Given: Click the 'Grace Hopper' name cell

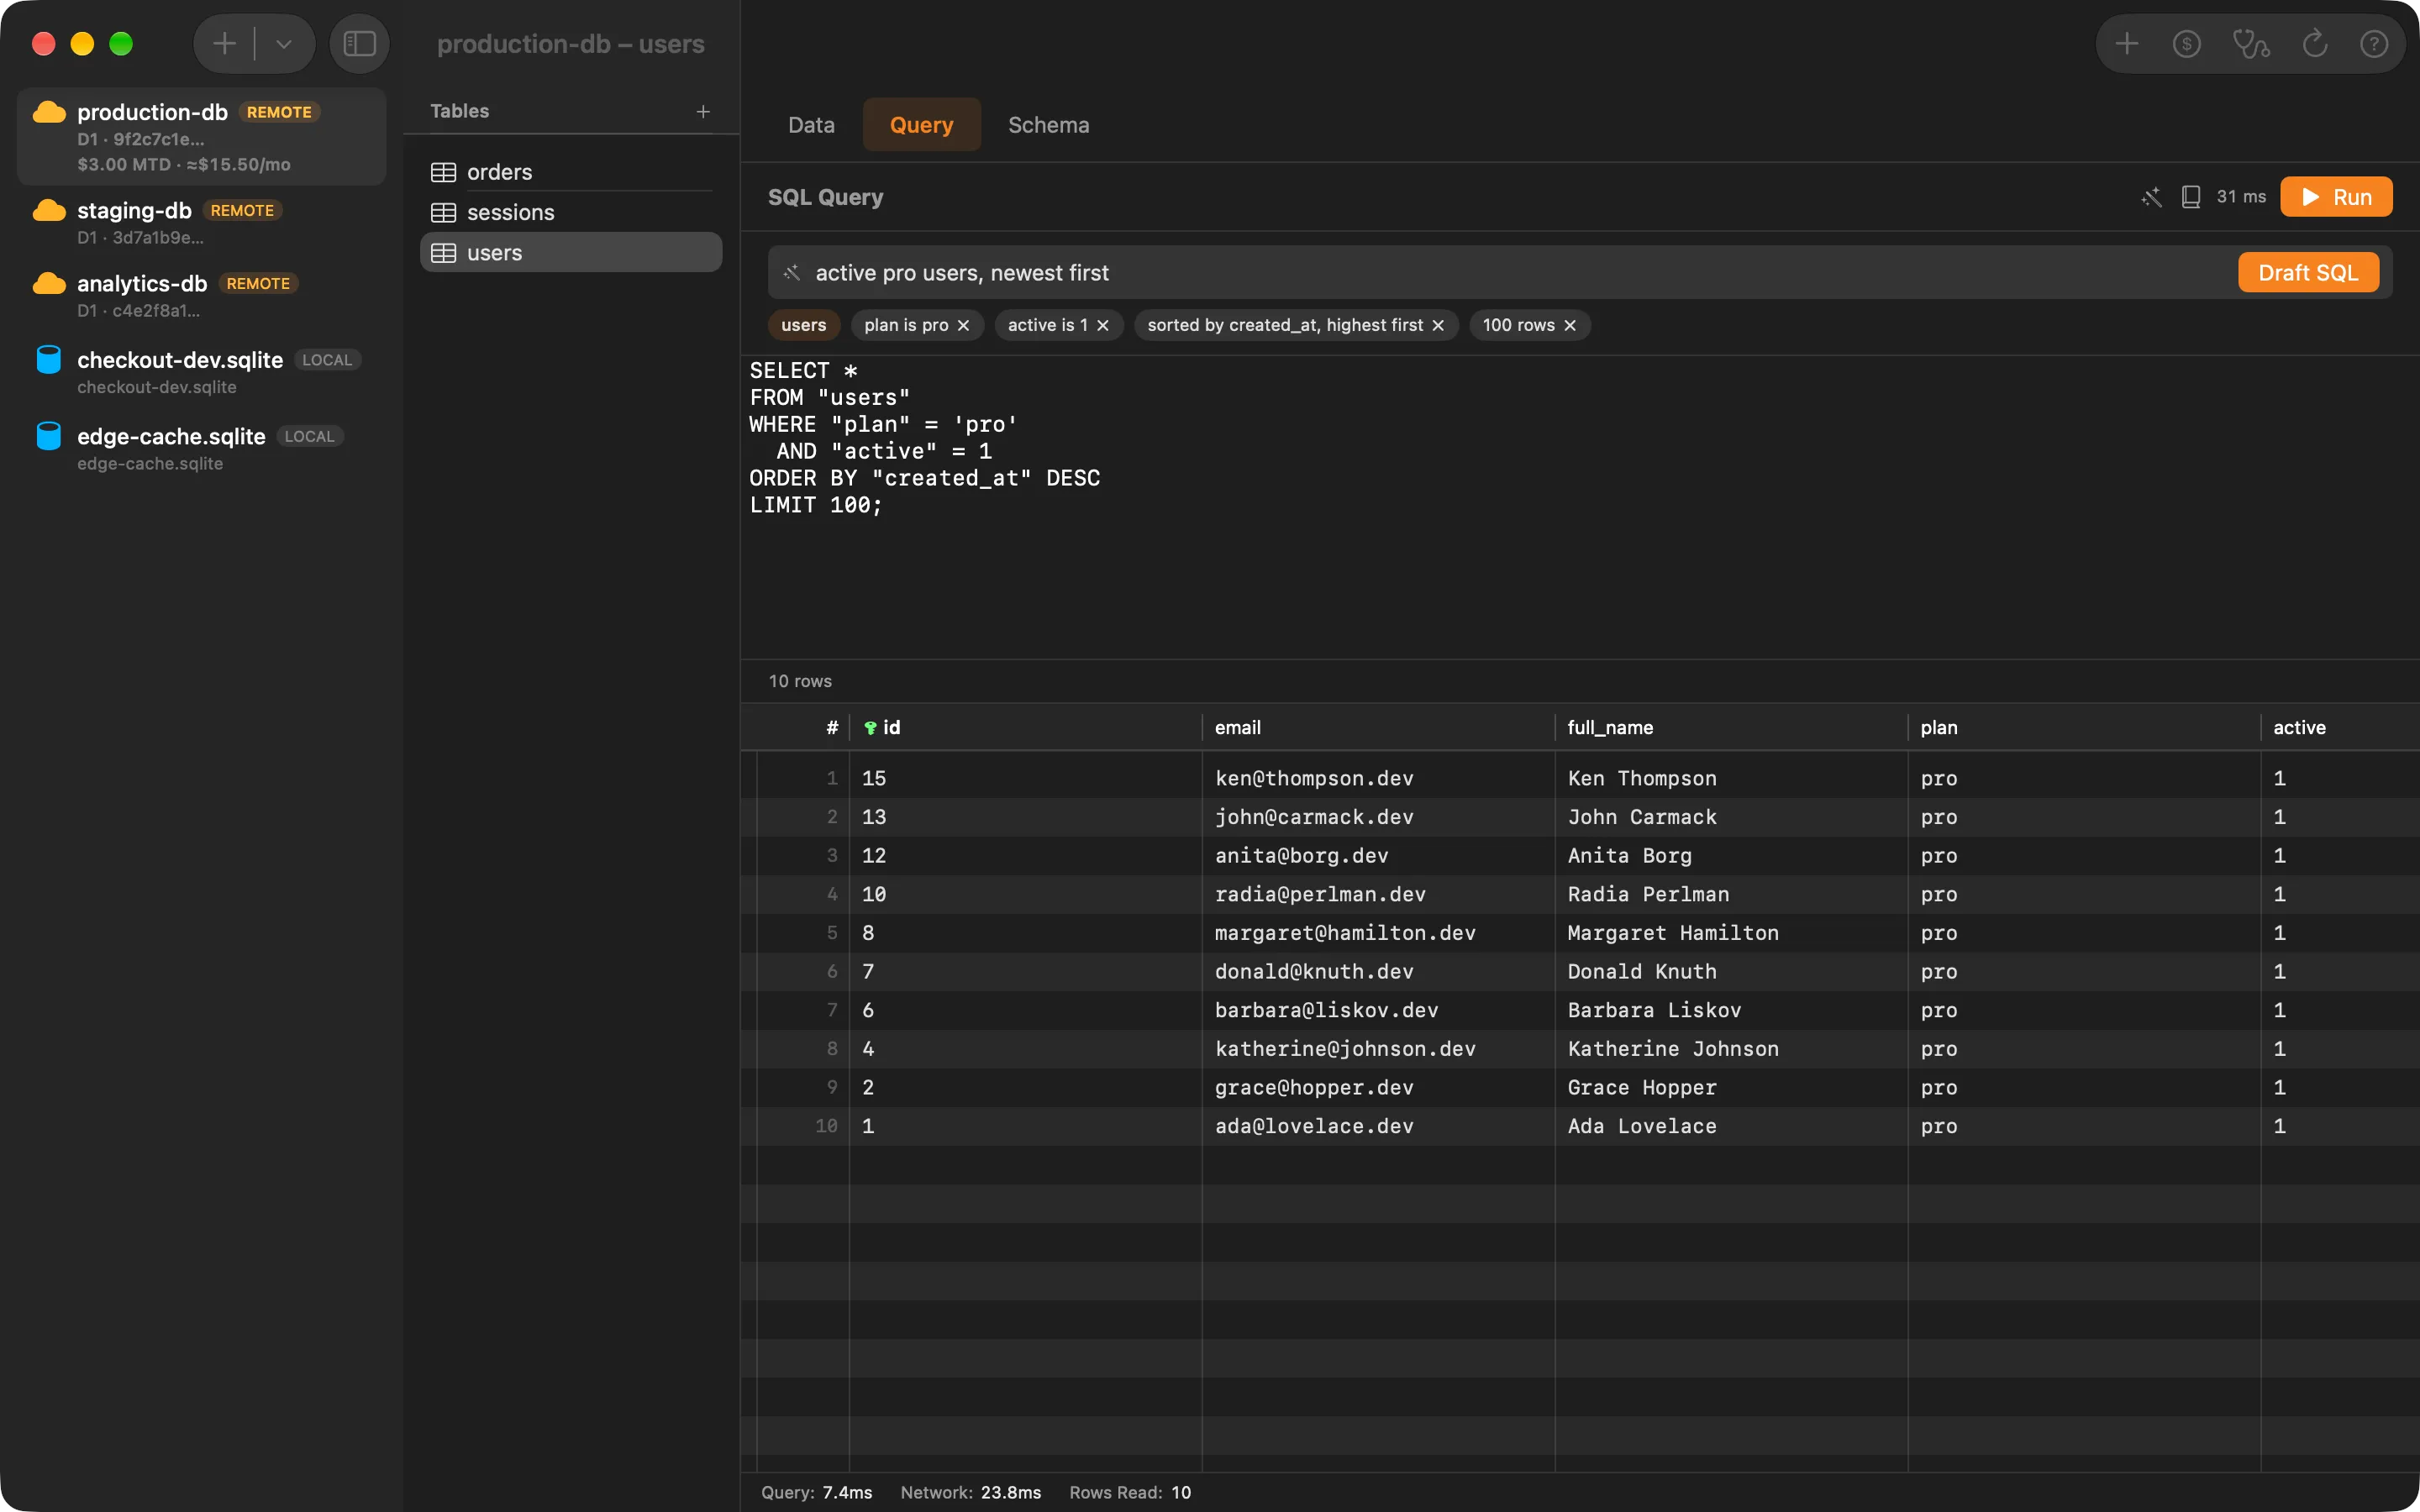Looking at the screenshot, I should 1731,1088.
